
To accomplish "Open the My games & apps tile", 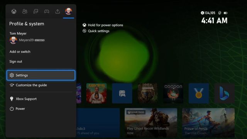I will [x=122, y=93].
